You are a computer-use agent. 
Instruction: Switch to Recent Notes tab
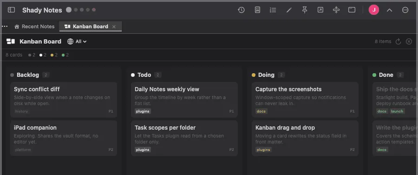34,26
